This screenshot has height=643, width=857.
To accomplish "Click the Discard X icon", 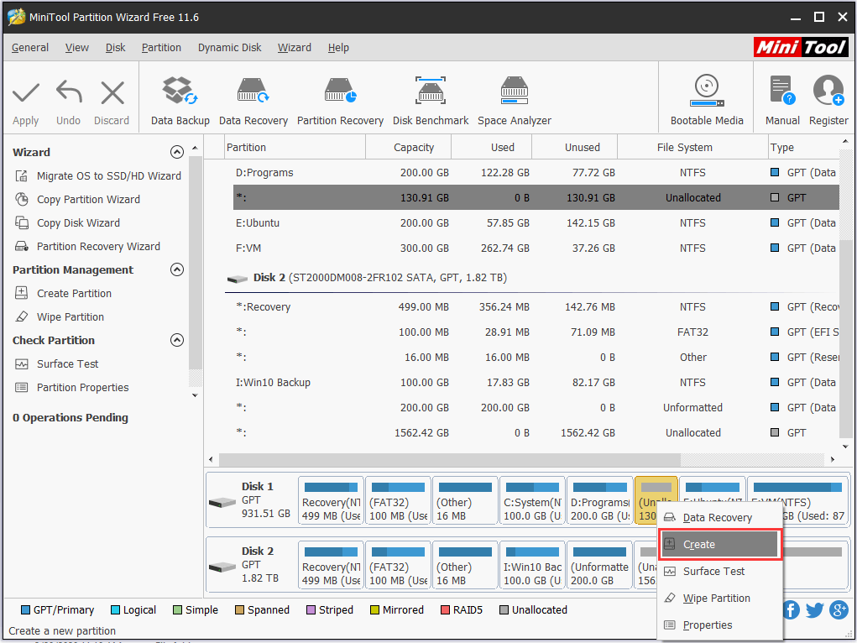I will pyautogui.click(x=112, y=92).
